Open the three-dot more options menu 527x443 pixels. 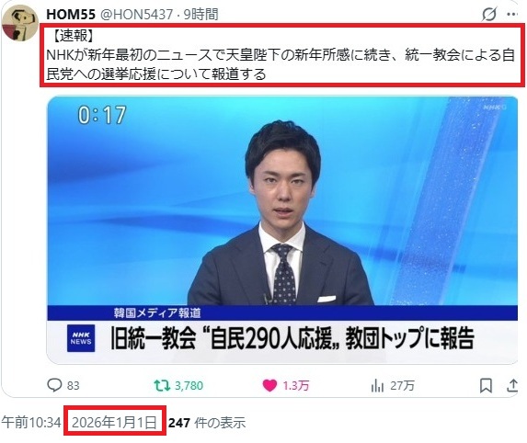512,14
